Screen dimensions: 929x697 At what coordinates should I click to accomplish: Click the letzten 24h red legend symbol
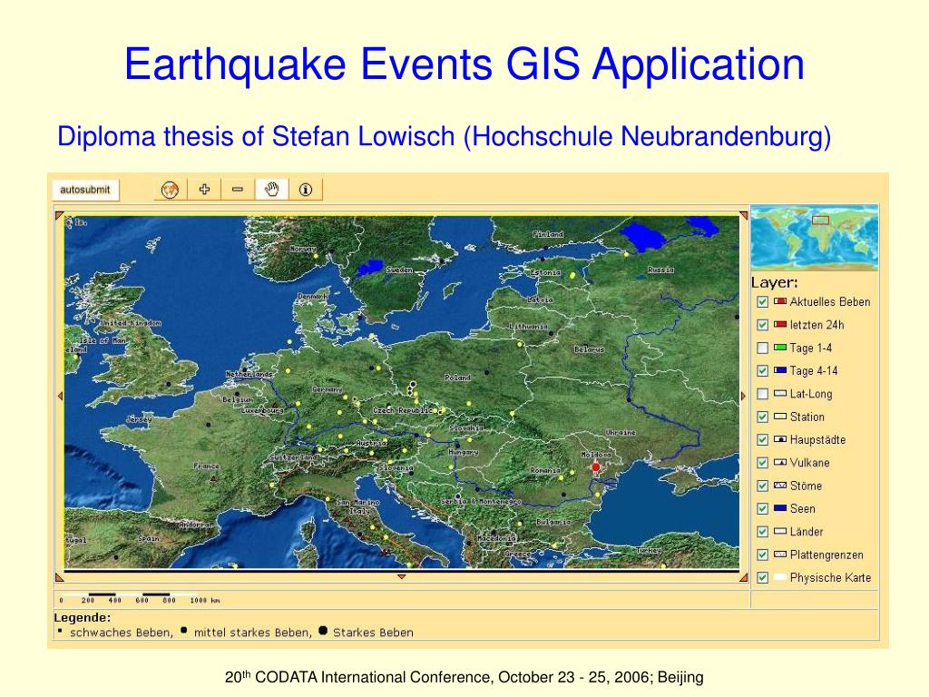coord(780,324)
